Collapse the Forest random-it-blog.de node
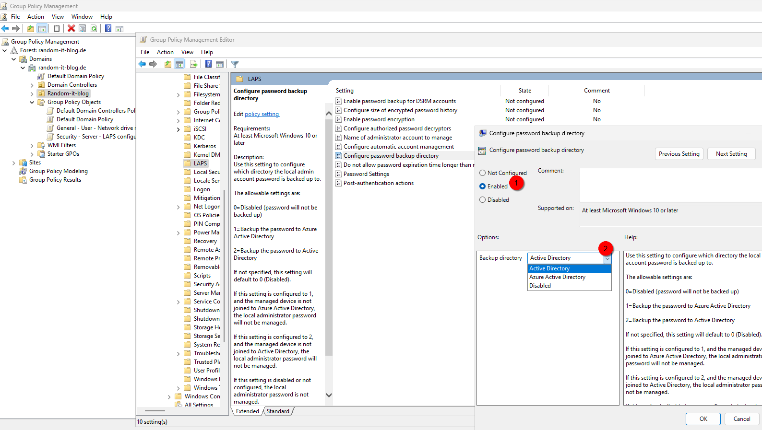This screenshot has height=430, width=762. [5, 50]
